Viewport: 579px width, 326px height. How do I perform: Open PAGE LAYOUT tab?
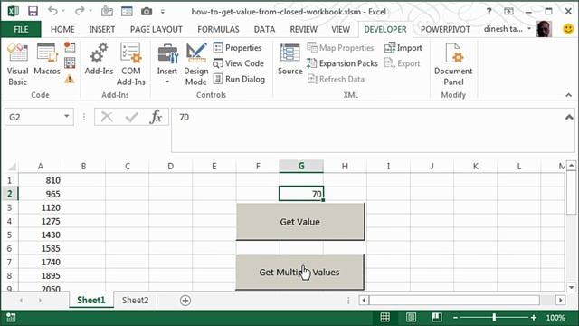pyautogui.click(x=157, y=29)
